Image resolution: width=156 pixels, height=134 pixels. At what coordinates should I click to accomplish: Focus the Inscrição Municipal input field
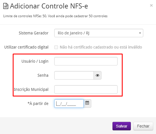coord(86,89)
